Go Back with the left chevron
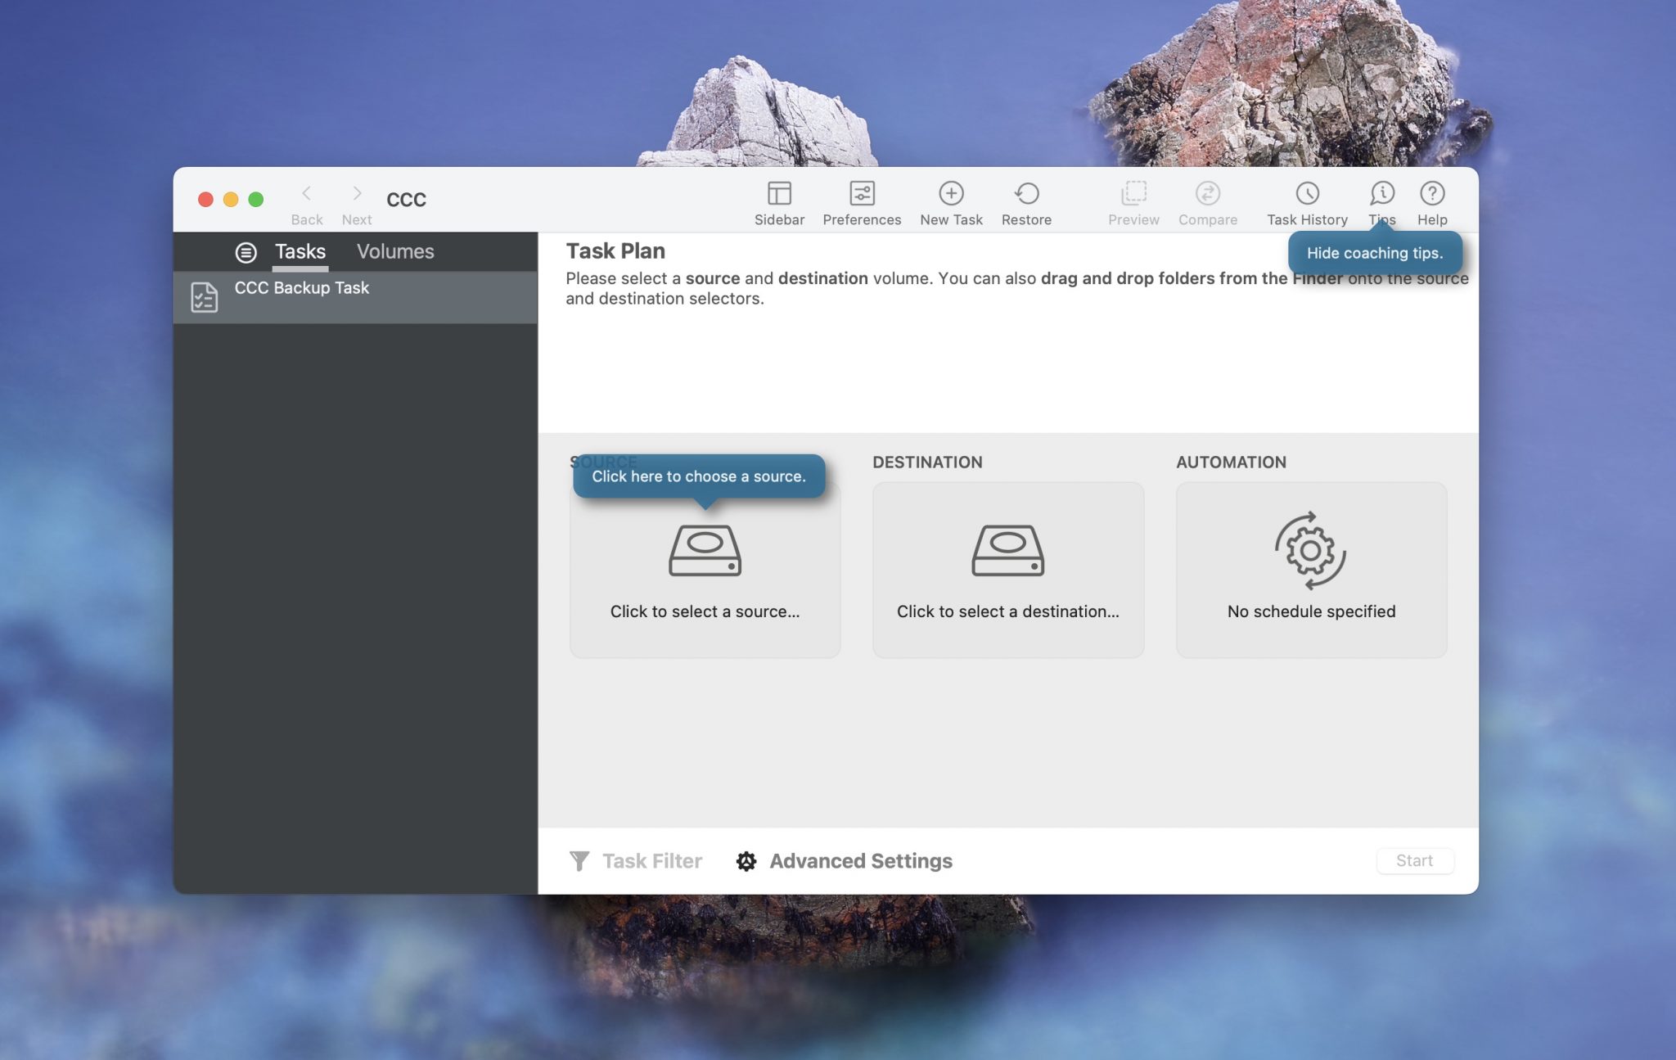The image size is (1676, 1060). coord(306,193)
